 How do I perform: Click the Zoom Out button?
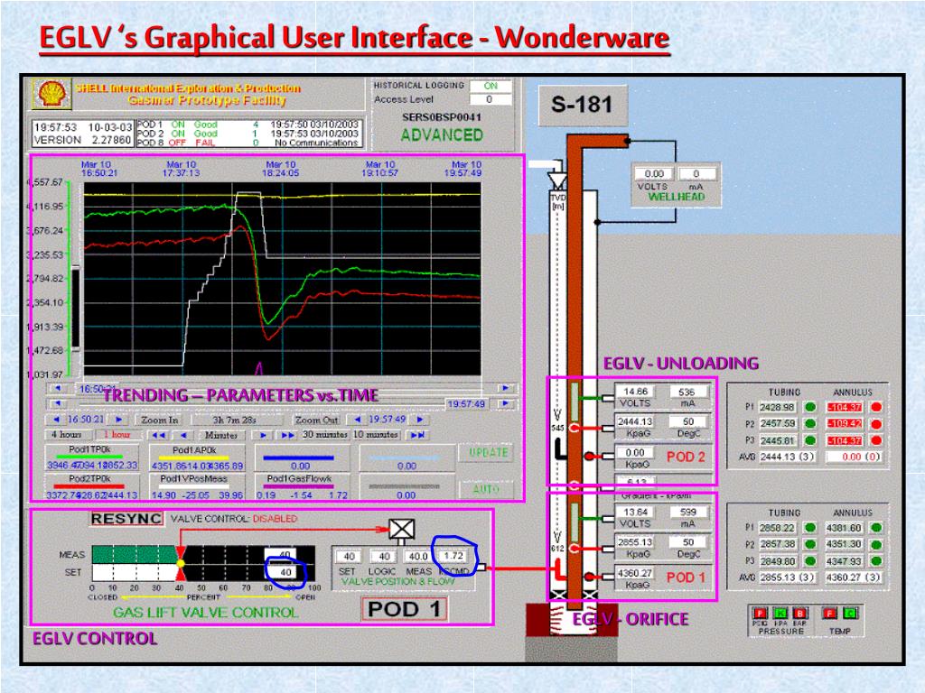point(317,420)
